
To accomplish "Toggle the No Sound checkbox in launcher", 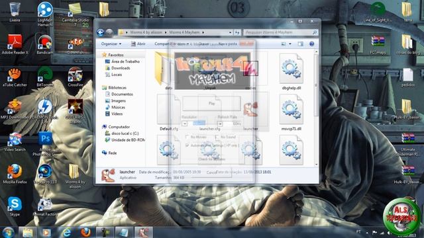I will pos(217,137).
